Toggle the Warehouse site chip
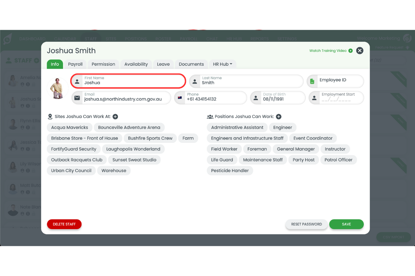The width and height of the screenshot is (415, 276). pyautogui.click(x=114, y=170)
